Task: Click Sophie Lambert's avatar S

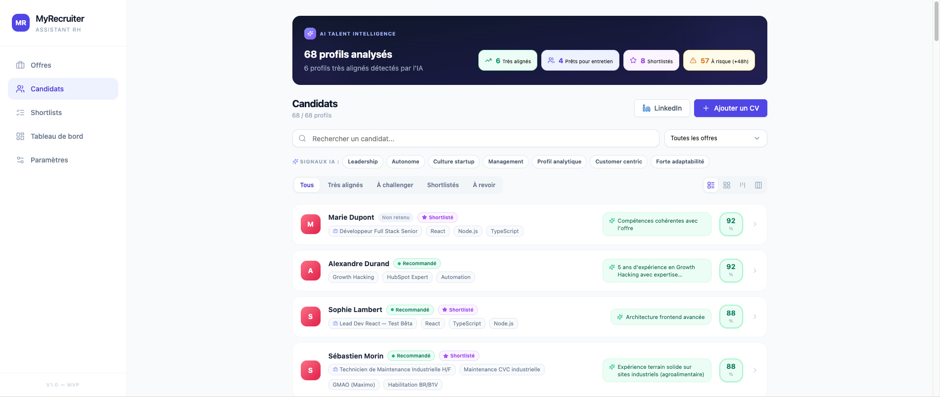Action: (311, 317)
